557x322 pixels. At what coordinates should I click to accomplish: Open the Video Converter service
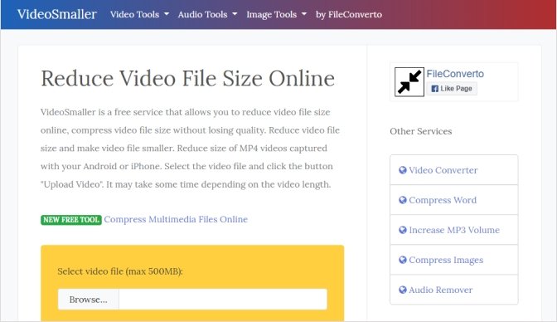453,170
